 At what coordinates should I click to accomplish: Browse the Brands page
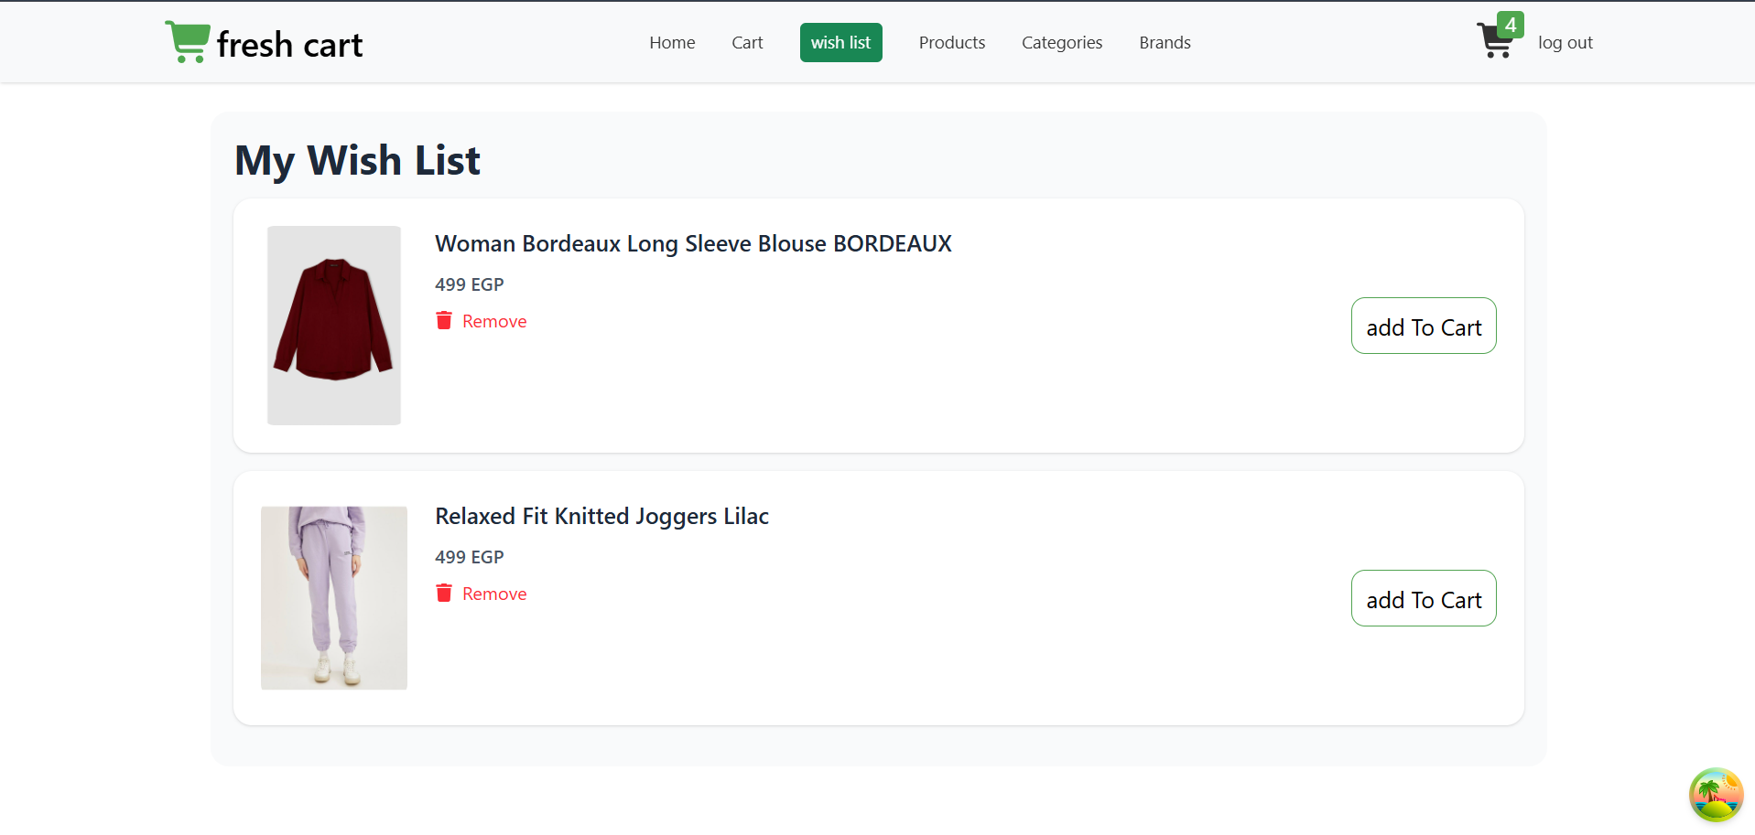[1165, 43]
